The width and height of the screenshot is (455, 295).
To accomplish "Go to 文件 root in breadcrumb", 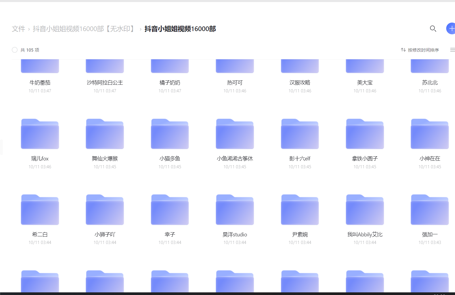I will tap(18, 29).
